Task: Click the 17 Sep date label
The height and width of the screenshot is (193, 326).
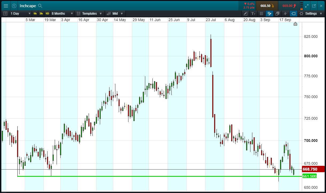Action: pyautogui.click(x=285, y=20)
